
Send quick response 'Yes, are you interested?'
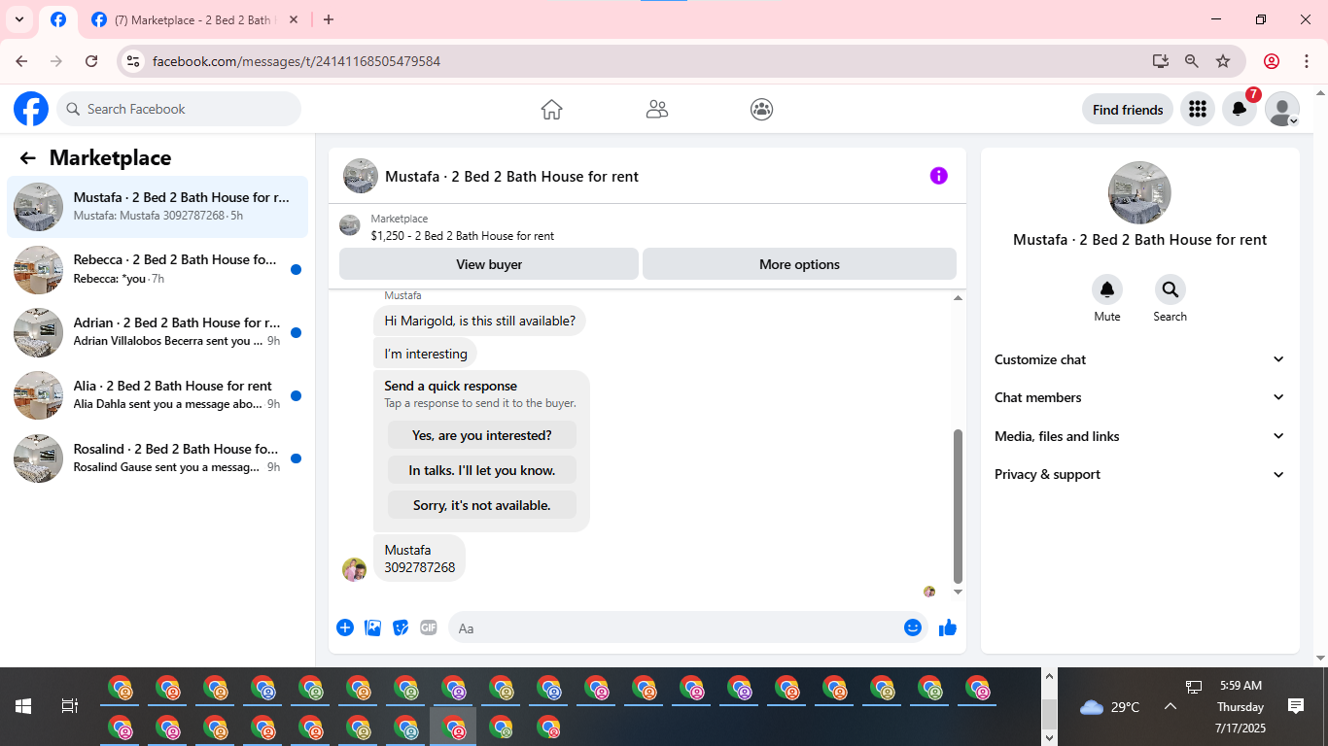[x=482, y=435]
